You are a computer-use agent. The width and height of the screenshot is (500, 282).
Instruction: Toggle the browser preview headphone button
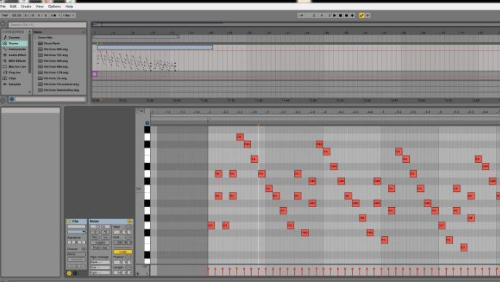[12, 100]
